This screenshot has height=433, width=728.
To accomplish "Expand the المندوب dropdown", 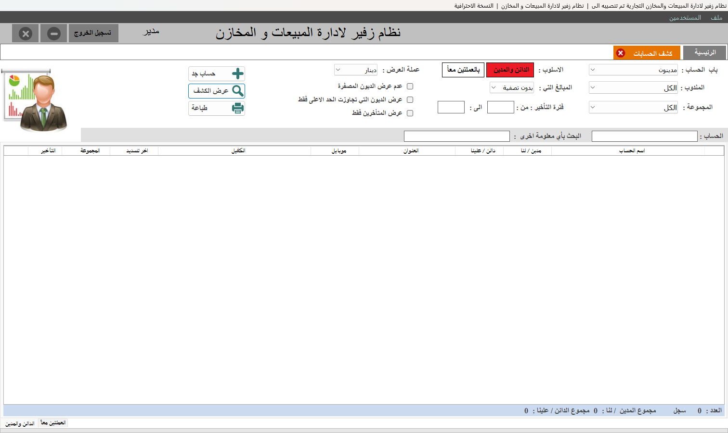I will 633,87.
